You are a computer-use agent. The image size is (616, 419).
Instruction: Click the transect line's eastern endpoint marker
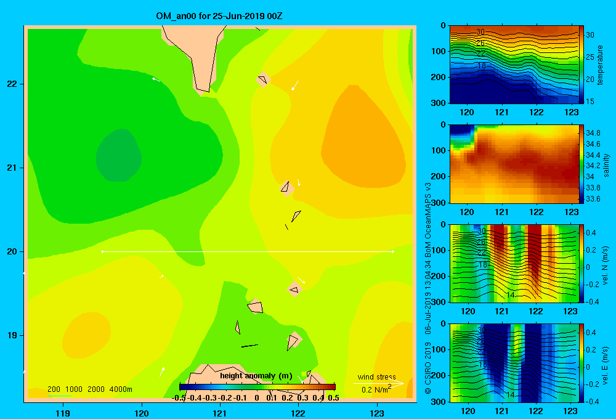tap(393, 251)
